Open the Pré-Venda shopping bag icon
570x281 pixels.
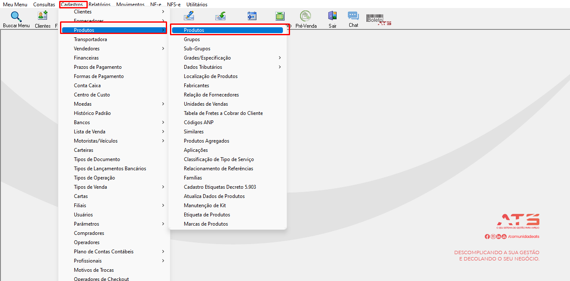[x=306, y=16]
